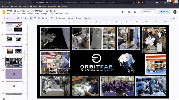The image size is (179, 100).
Task: Toggle the browser sidebar icon
Action: 161,2
